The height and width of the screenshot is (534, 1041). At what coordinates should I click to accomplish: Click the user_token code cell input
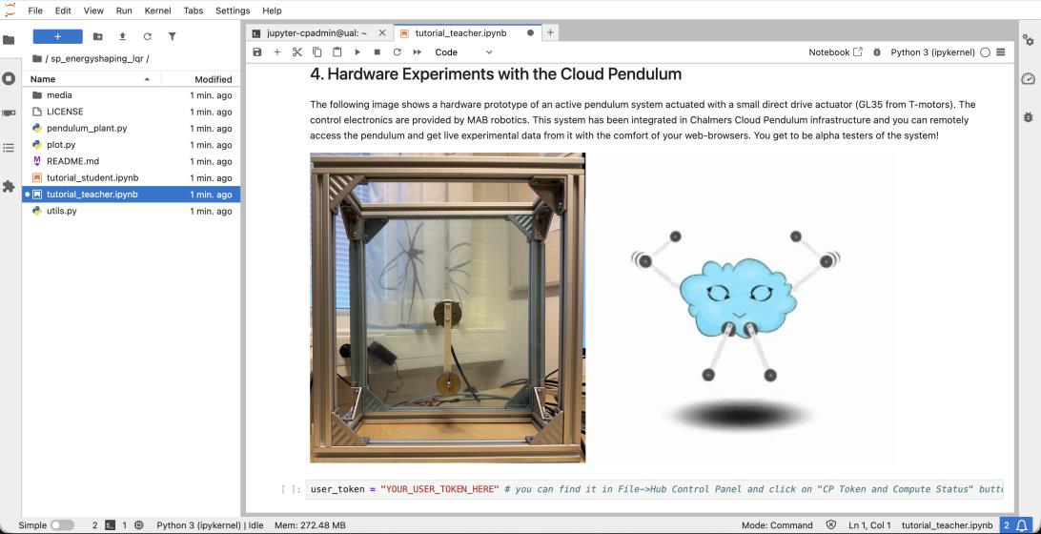(655, 489)
